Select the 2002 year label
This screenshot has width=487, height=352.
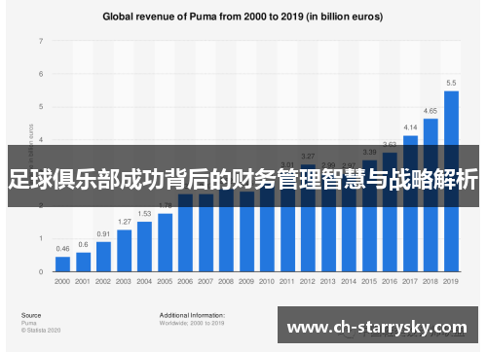[103, 281]
